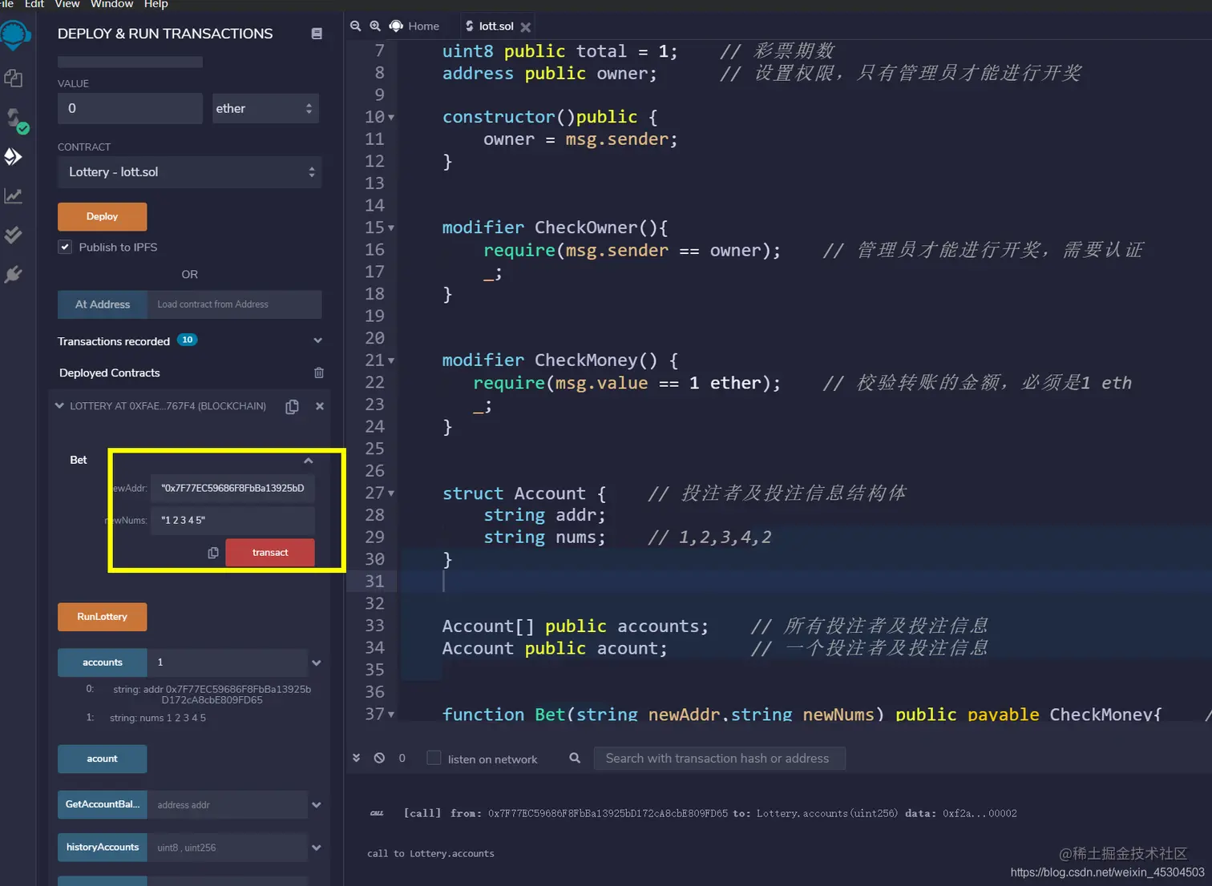
Task: Open the View menu
Action: click(x=67, y=4)
